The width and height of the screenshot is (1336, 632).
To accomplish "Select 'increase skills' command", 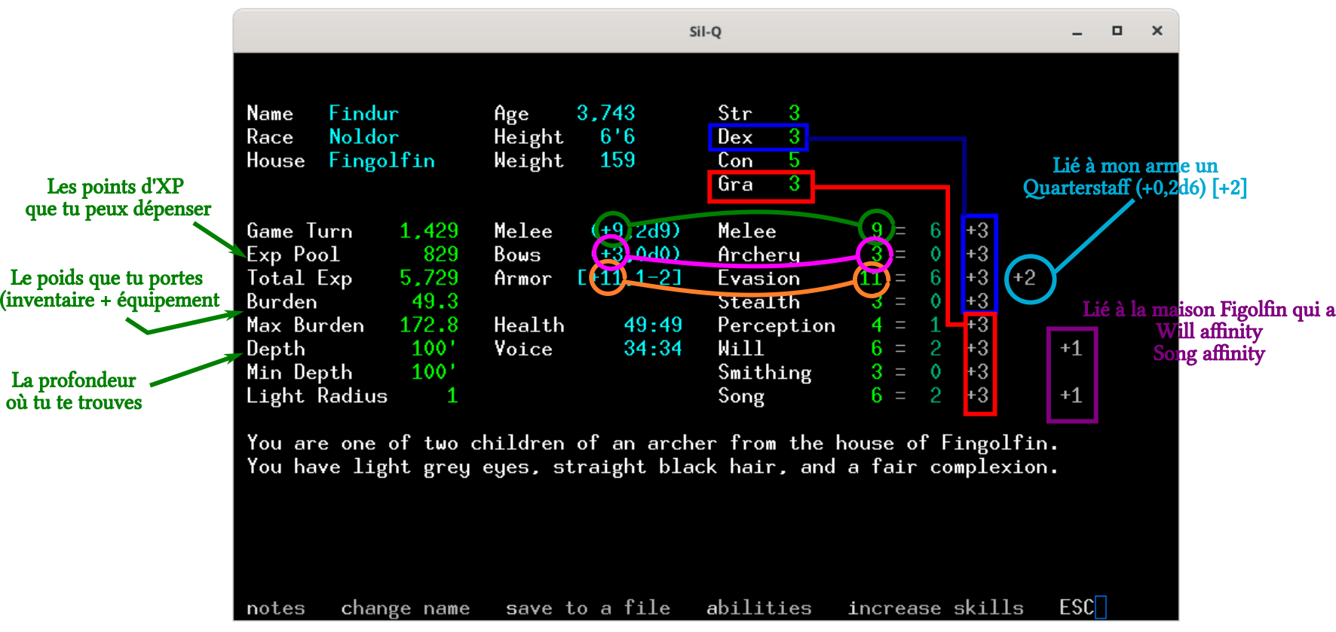I will (936, 608).
